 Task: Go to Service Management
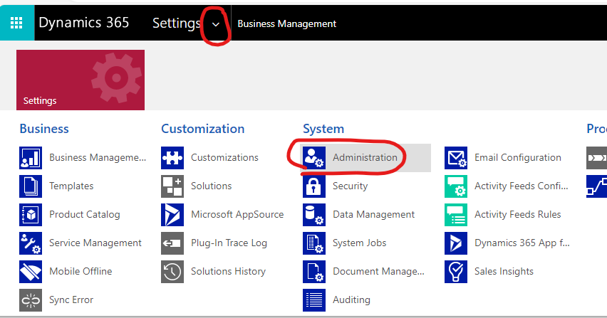95,243
